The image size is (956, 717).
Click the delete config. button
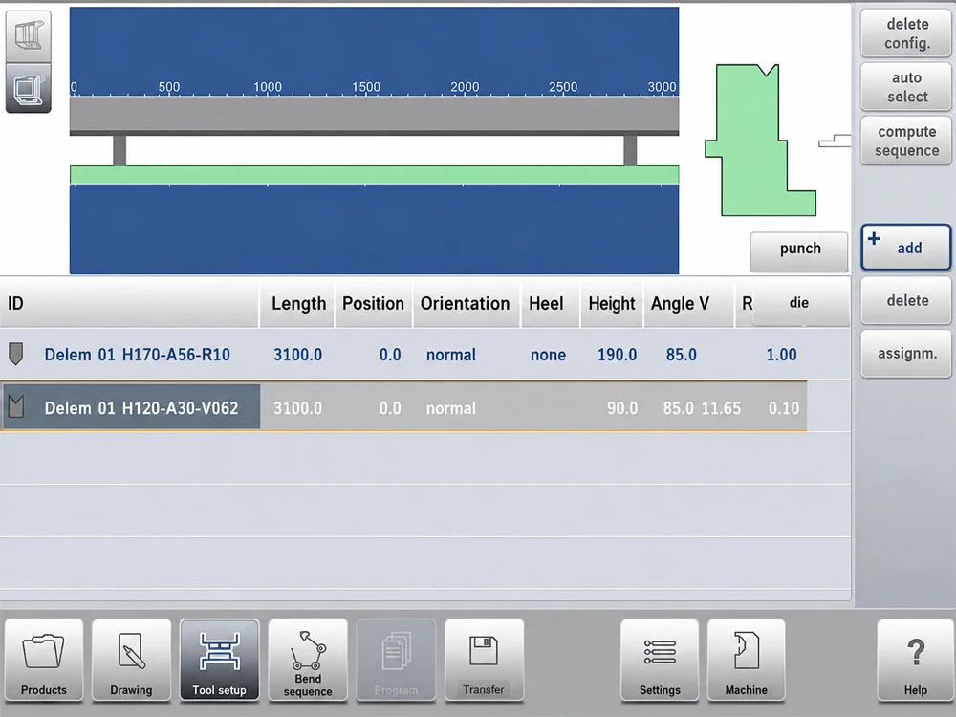[906, 33]
